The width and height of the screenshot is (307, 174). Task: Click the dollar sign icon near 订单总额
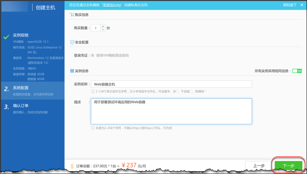click(x=72, y=166)
